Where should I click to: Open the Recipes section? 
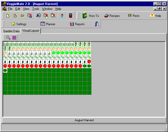tap(112, 16)
